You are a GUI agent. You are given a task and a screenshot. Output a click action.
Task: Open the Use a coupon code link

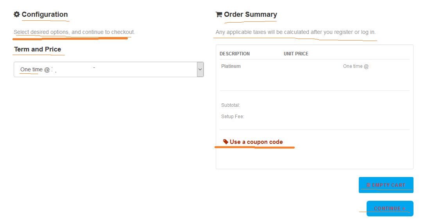[x=256, y=142]
